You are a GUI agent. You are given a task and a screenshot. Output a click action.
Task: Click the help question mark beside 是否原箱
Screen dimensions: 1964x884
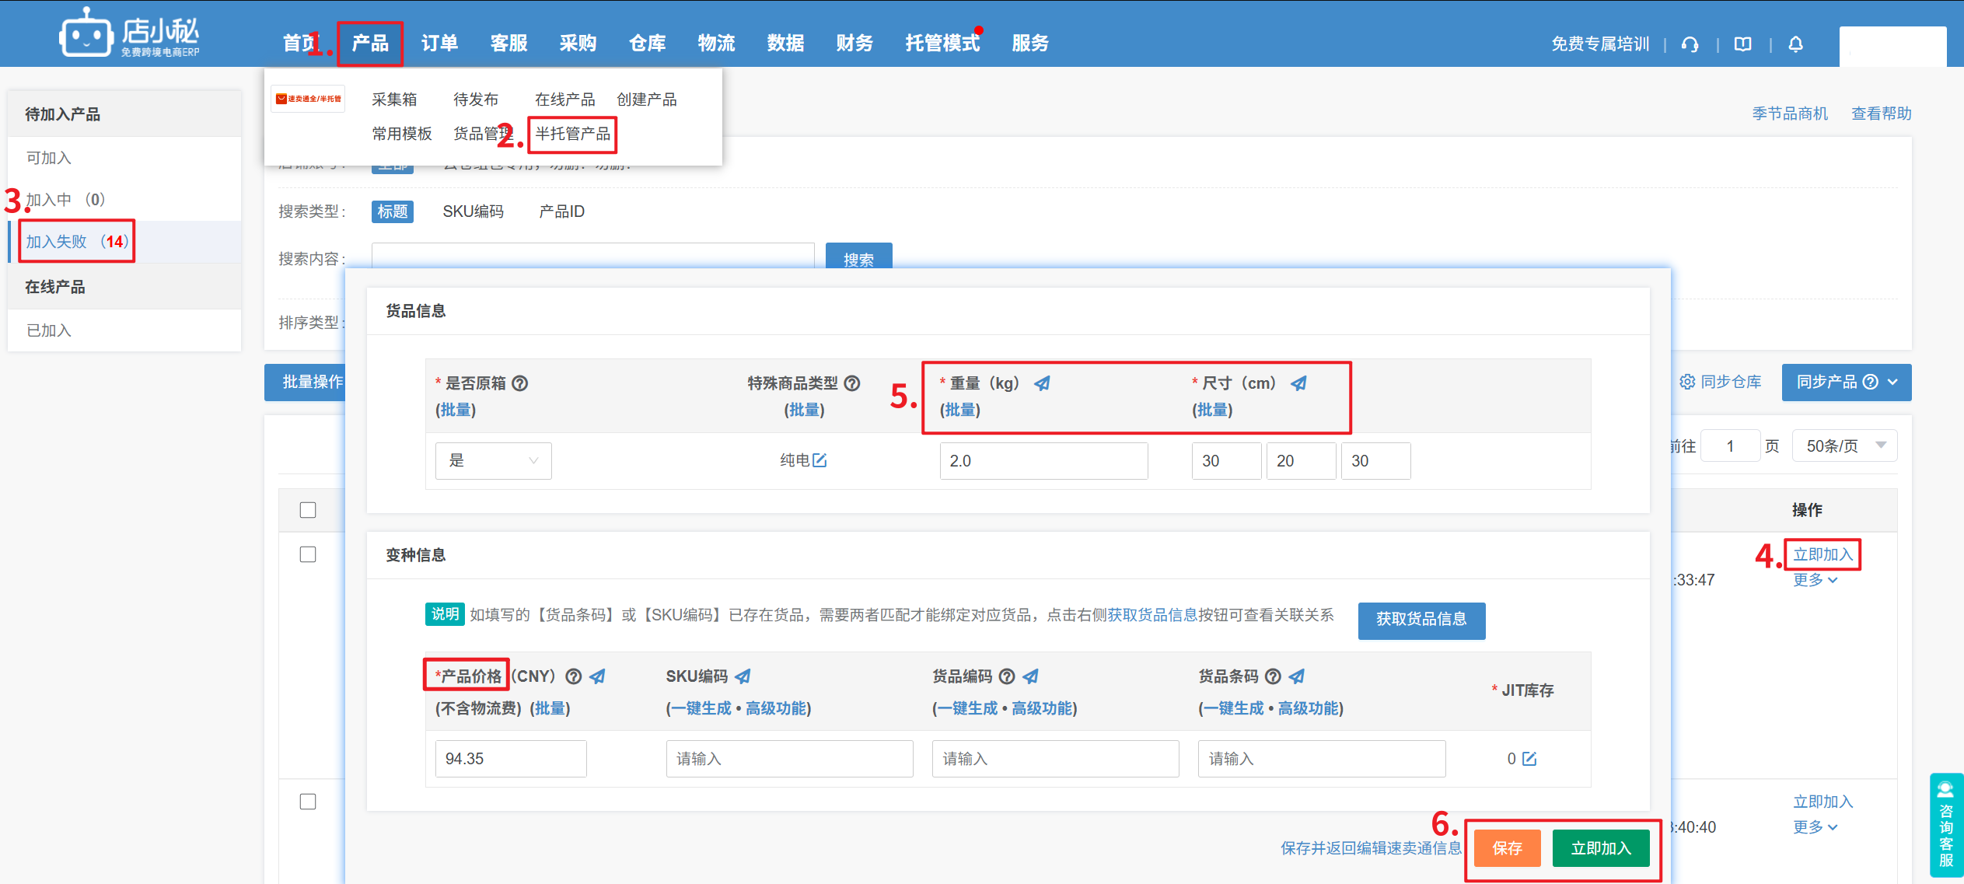[x=520, y=383]
